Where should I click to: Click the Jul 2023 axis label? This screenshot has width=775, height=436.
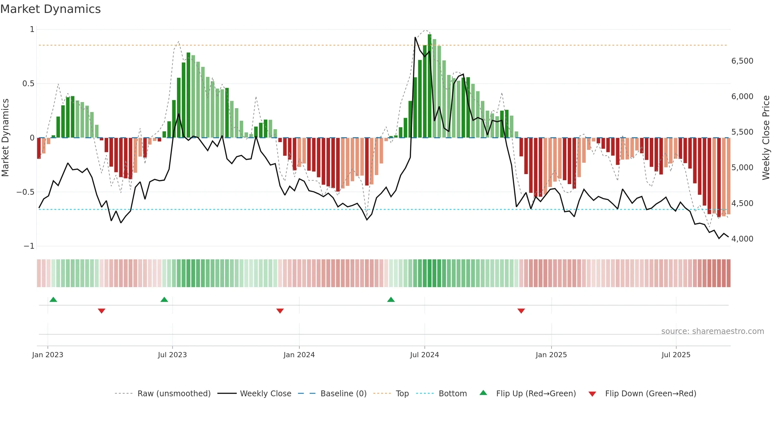click(172, 355)
